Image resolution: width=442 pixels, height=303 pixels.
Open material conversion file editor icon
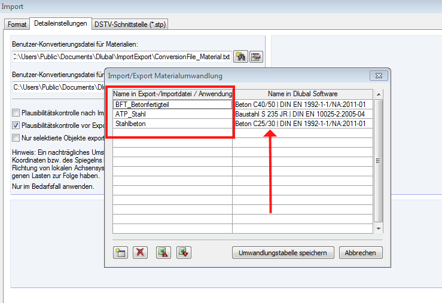[x=256, y=57]
